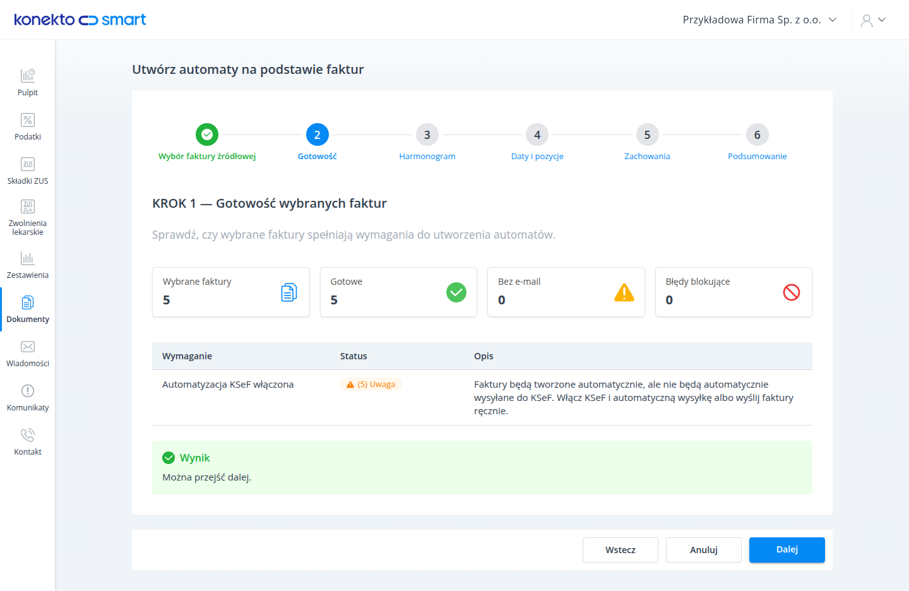Click the Wstecz button
This screenshot has width=909, height=591.
point(621,550)
